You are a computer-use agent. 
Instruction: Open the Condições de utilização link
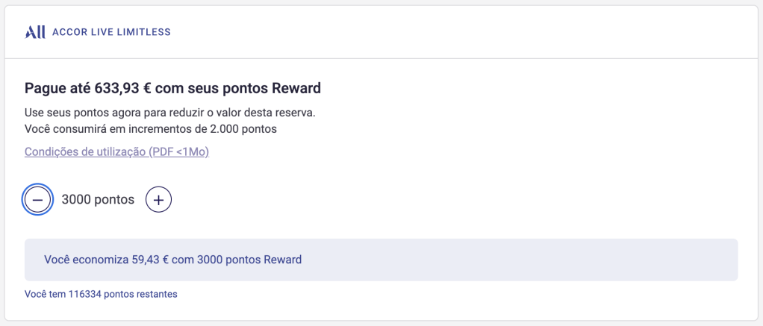click(84, 152)
